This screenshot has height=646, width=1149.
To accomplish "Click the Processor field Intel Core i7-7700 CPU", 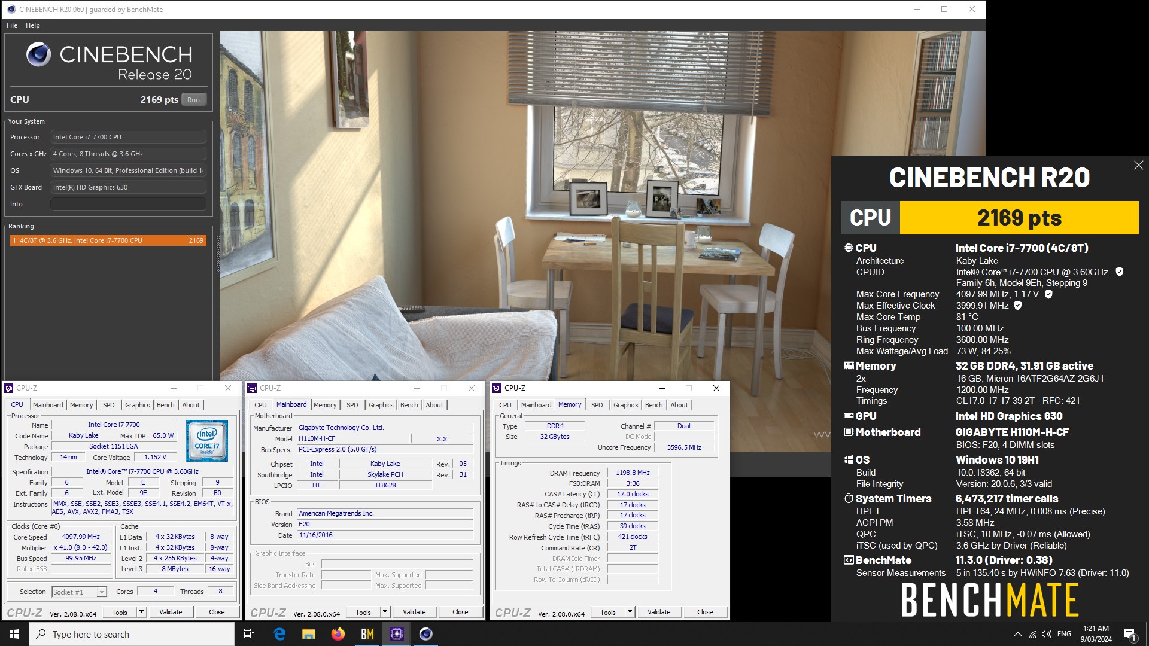I will (128, 137).
